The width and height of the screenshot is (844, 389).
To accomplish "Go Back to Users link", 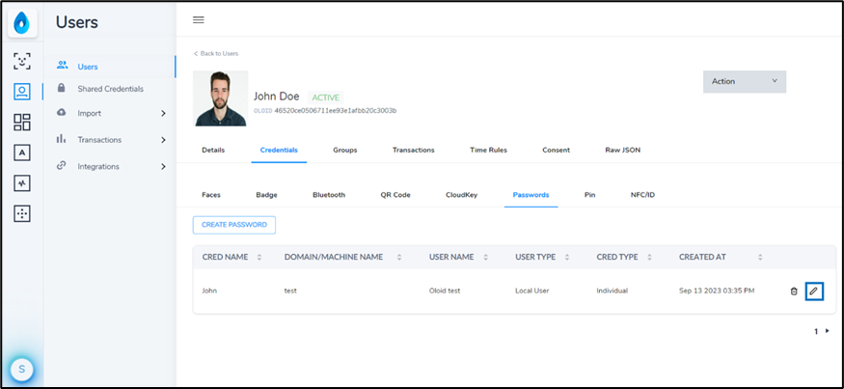I will point(216,53).
